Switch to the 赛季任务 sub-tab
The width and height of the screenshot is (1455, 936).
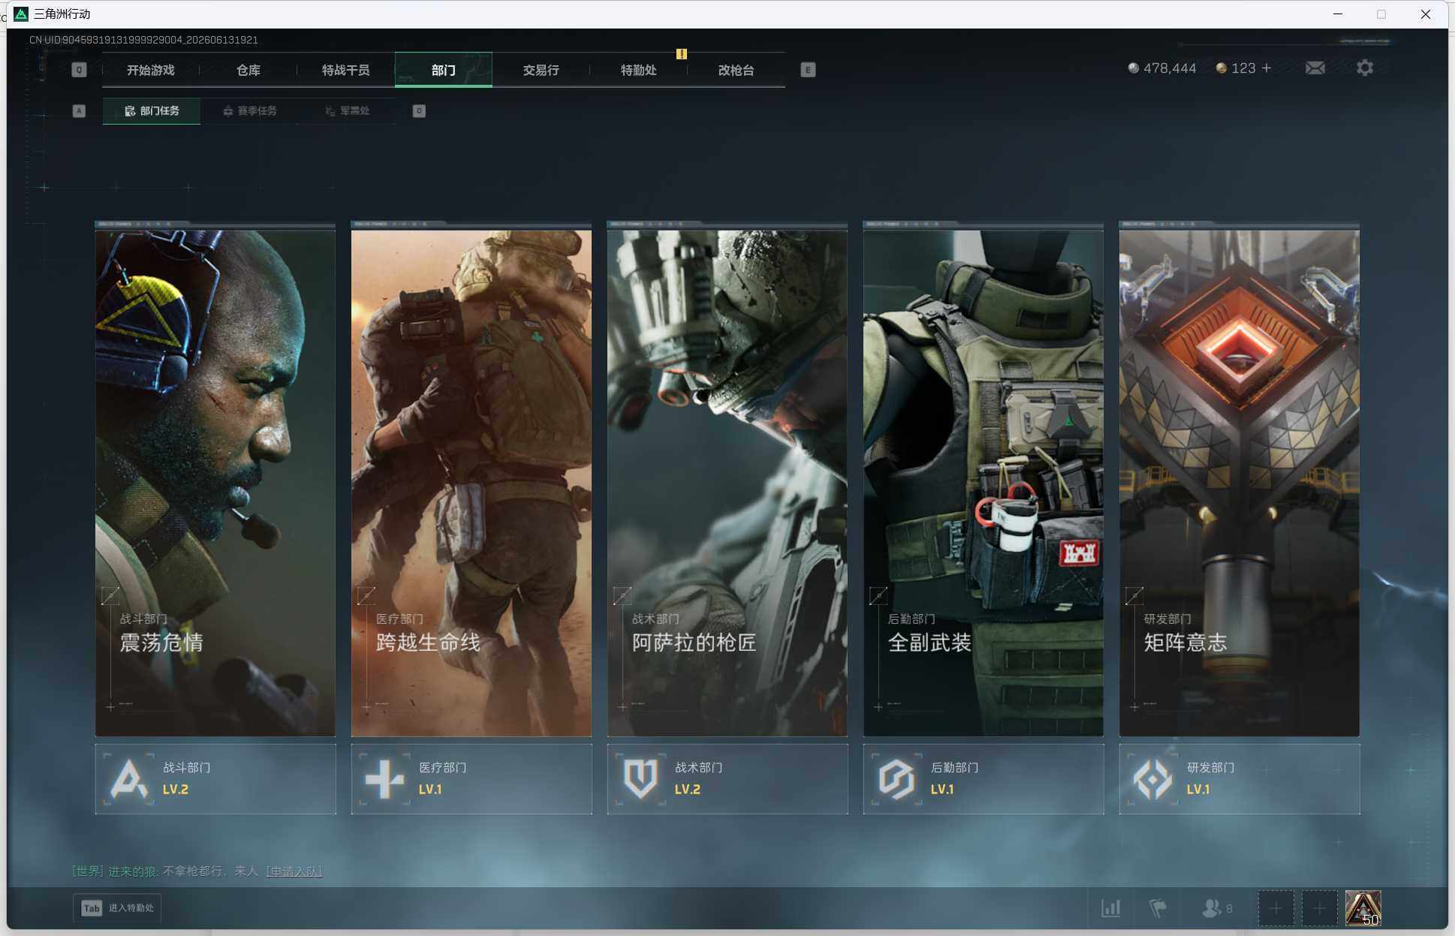coord(249,111)
